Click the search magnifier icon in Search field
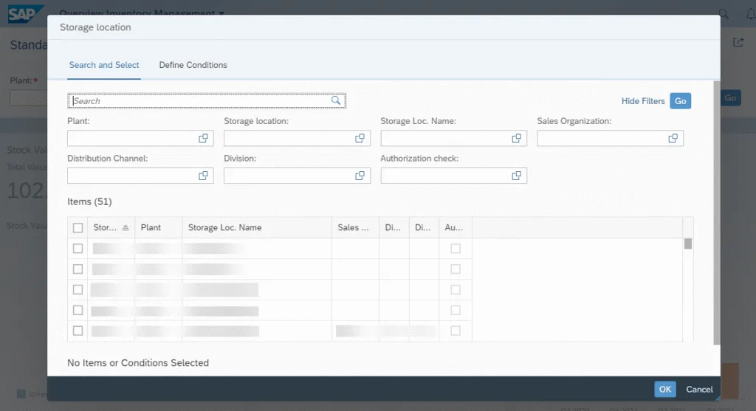Screen dimensions: 756x411 click(336, 100)
